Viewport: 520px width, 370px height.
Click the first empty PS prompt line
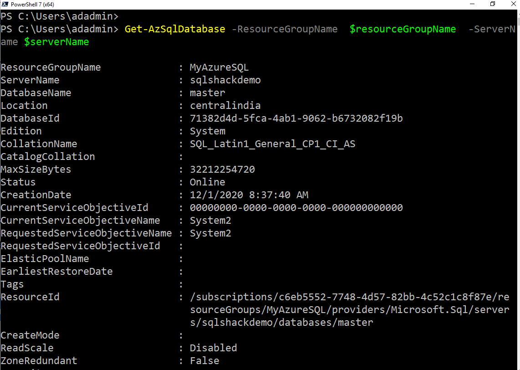click(59, 16)
